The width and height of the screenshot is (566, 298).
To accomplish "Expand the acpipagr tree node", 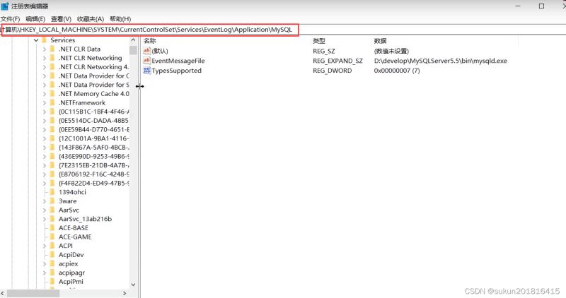I will 43,273.
